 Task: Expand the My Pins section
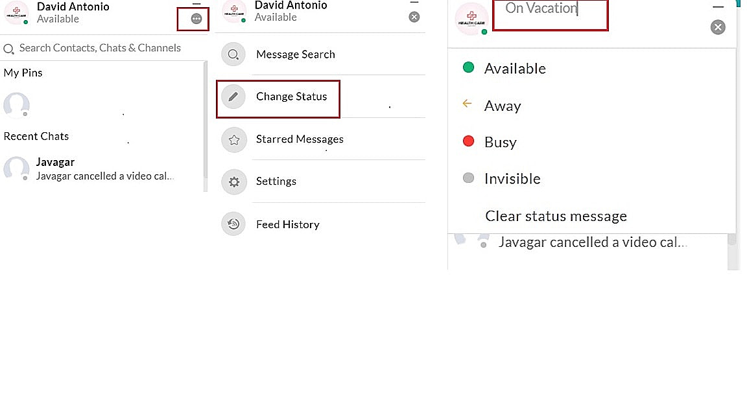(x=23, y=73)
